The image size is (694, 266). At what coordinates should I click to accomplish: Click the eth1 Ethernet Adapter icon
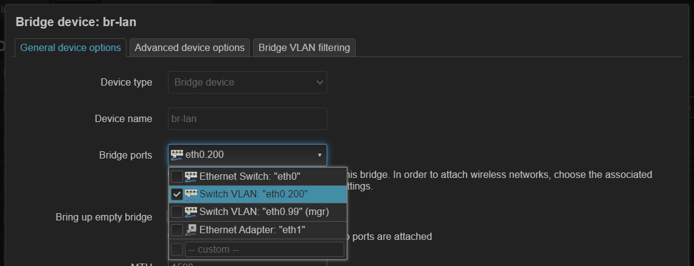(x=191, y=230)
